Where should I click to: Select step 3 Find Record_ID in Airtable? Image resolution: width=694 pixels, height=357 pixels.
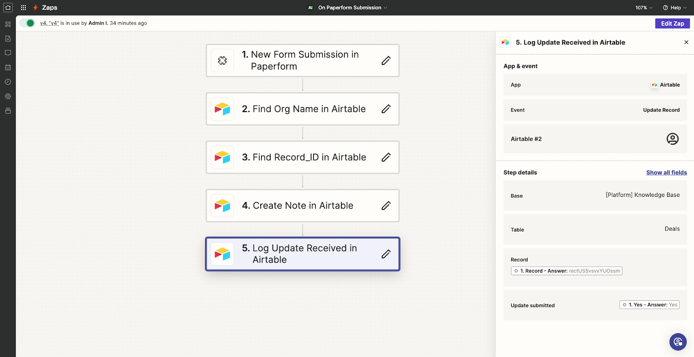tap(302, 157)
